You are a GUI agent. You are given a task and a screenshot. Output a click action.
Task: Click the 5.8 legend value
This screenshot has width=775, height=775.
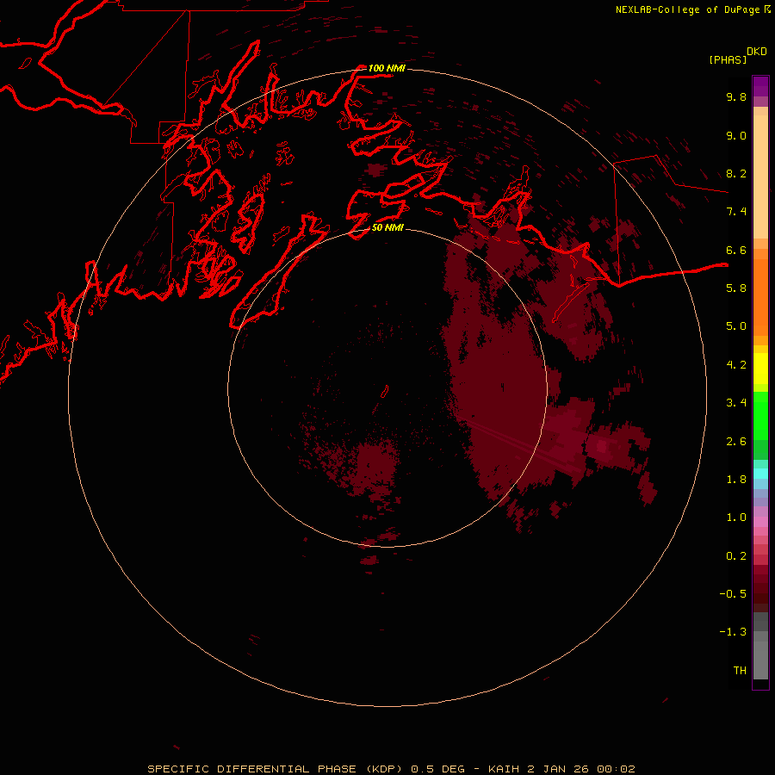point(736,288)
